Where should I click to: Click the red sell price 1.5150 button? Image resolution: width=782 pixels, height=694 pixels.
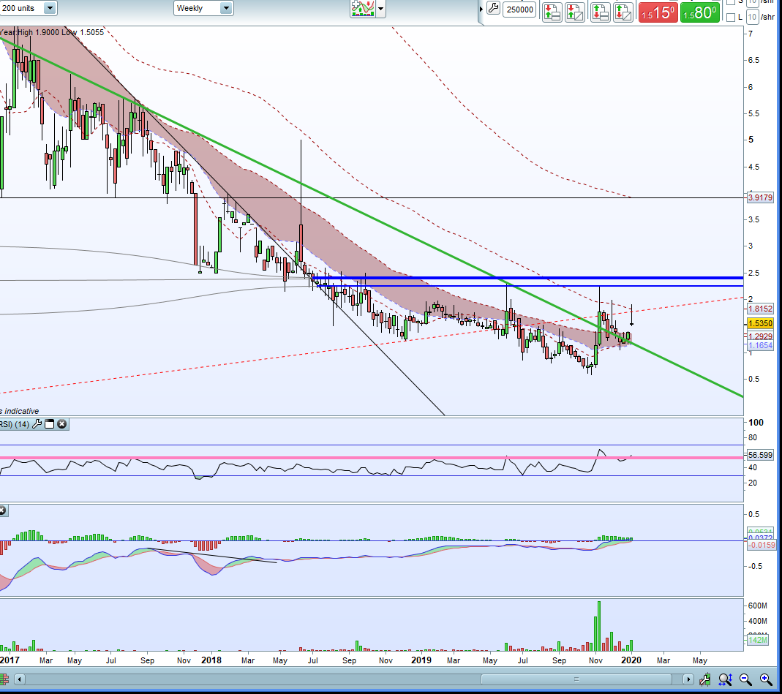[x=658, y=12]
